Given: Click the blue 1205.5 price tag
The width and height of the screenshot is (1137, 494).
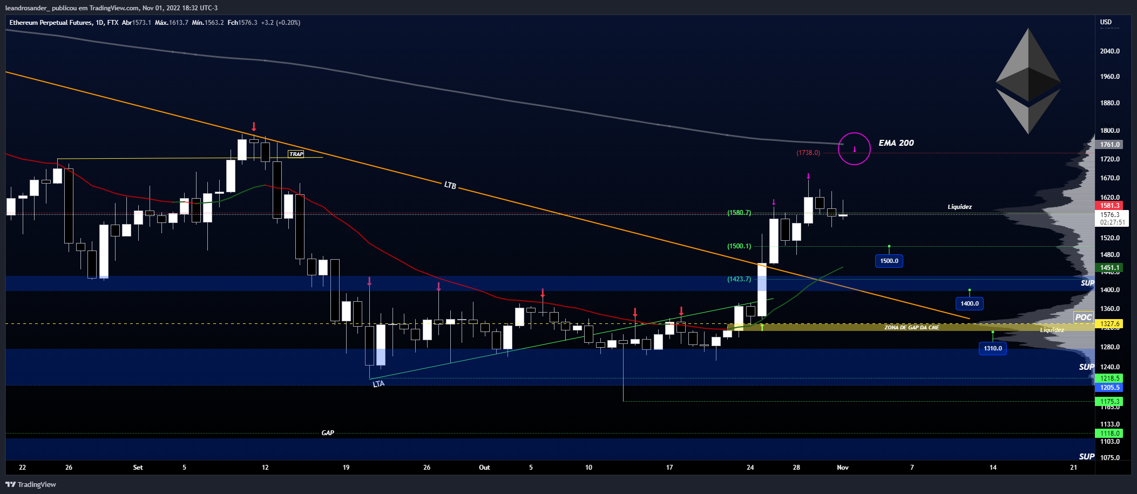Looking at the screenshot, I should (x=1110, y=388).
